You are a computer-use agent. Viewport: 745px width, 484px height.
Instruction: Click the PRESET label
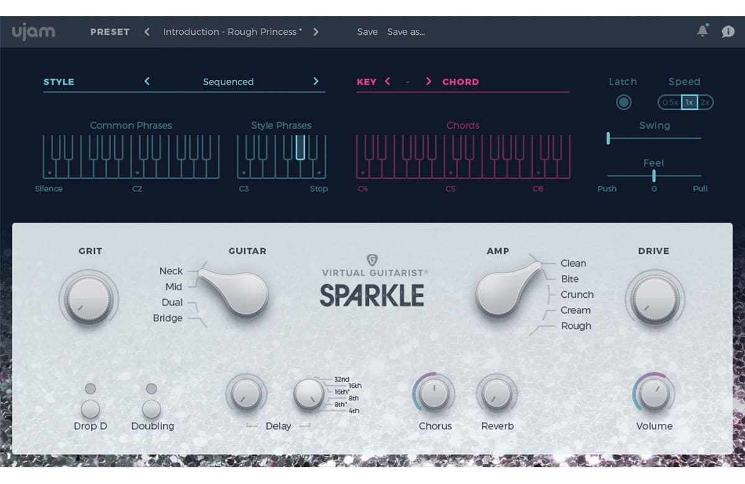tap(110, 32)
